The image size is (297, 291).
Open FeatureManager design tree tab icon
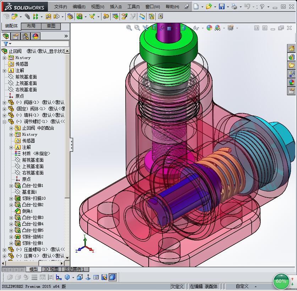(6, 36)
